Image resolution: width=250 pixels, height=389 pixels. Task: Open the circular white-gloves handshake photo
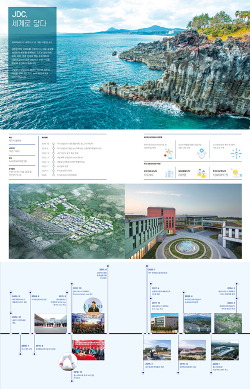coord(68,362)
